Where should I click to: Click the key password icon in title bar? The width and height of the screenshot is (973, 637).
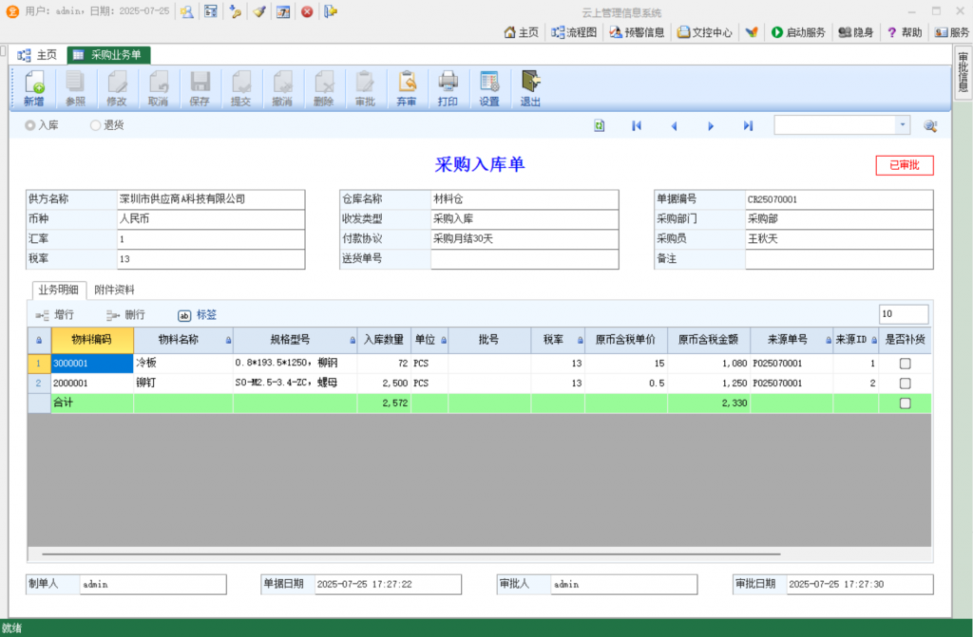236,11
